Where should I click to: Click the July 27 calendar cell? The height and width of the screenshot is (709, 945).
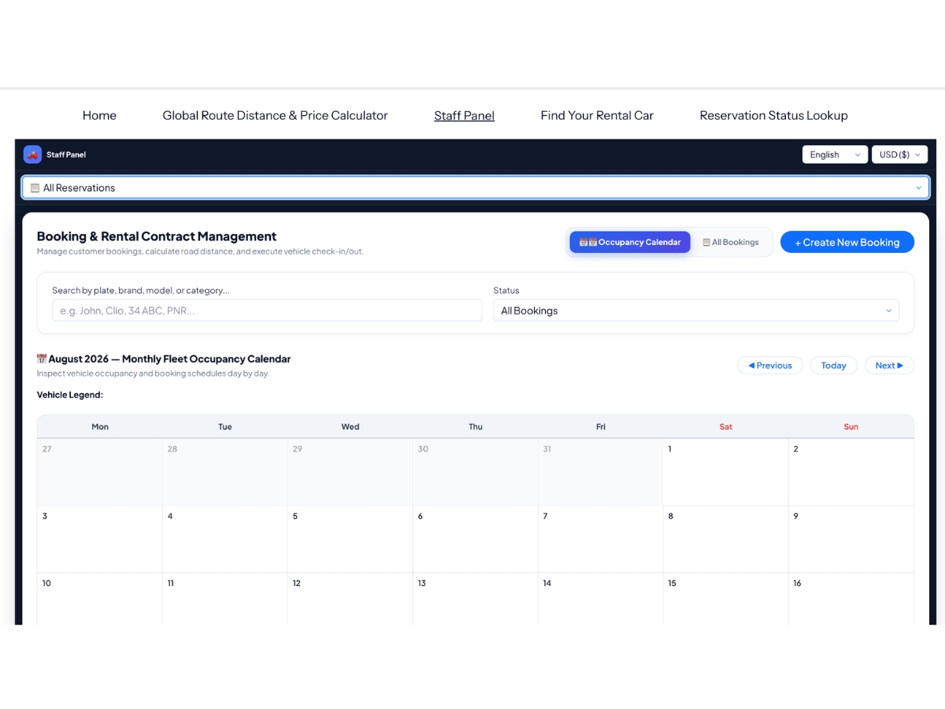[100, 472]
